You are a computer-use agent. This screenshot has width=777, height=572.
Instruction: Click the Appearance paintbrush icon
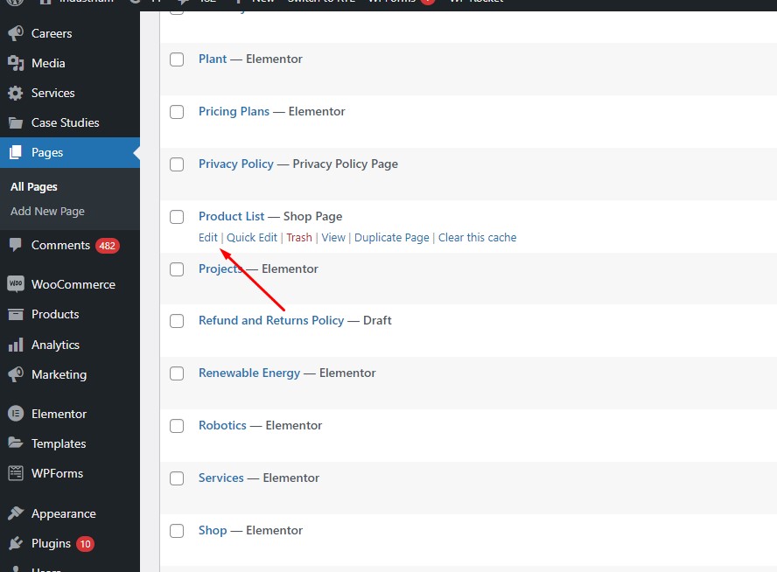(x=16, y=513)
